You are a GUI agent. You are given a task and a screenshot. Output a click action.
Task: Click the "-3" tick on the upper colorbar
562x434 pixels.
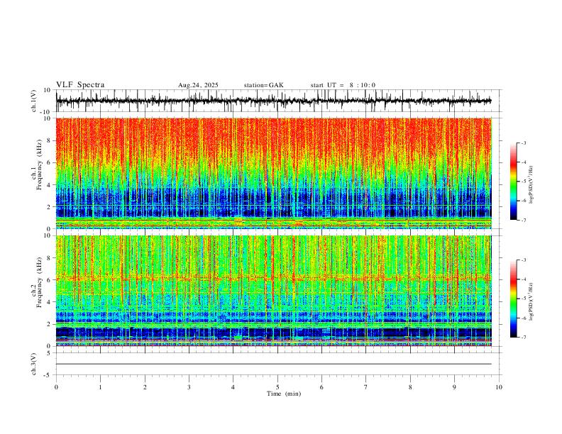point(524,143)
